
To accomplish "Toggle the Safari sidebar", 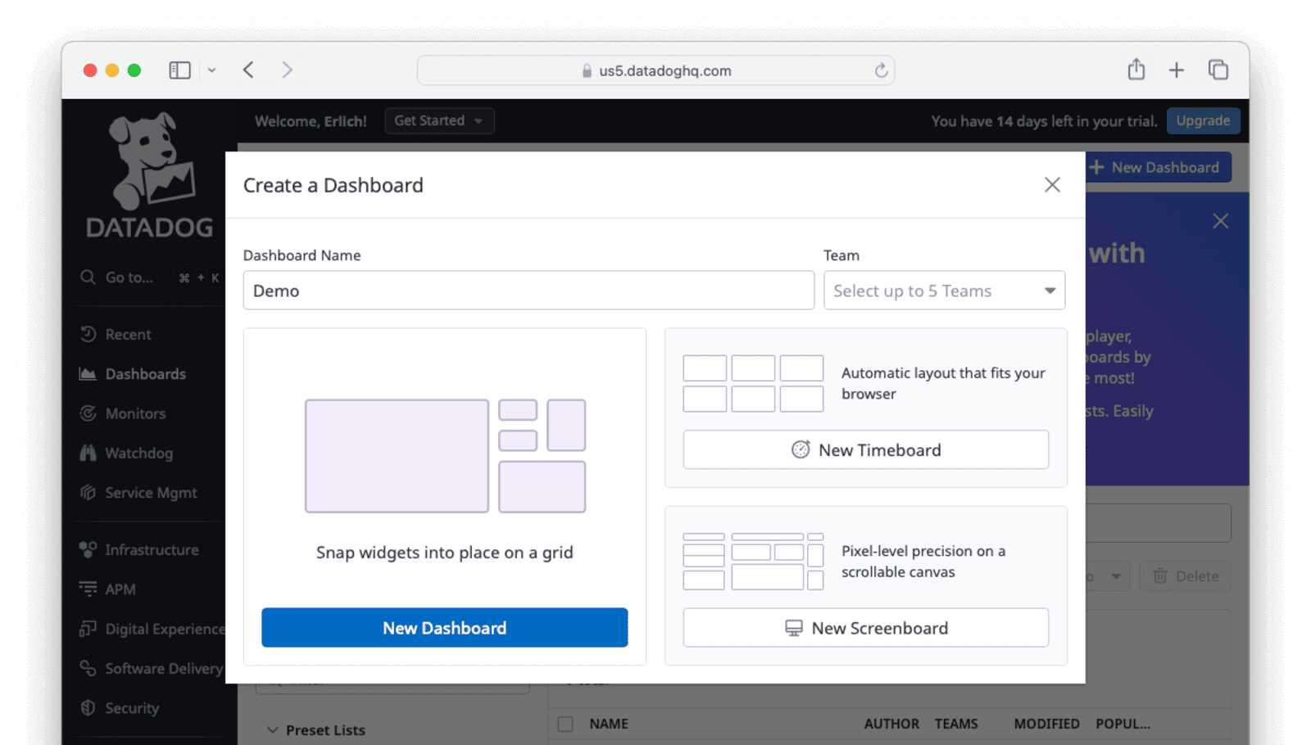I will [180, 70].
